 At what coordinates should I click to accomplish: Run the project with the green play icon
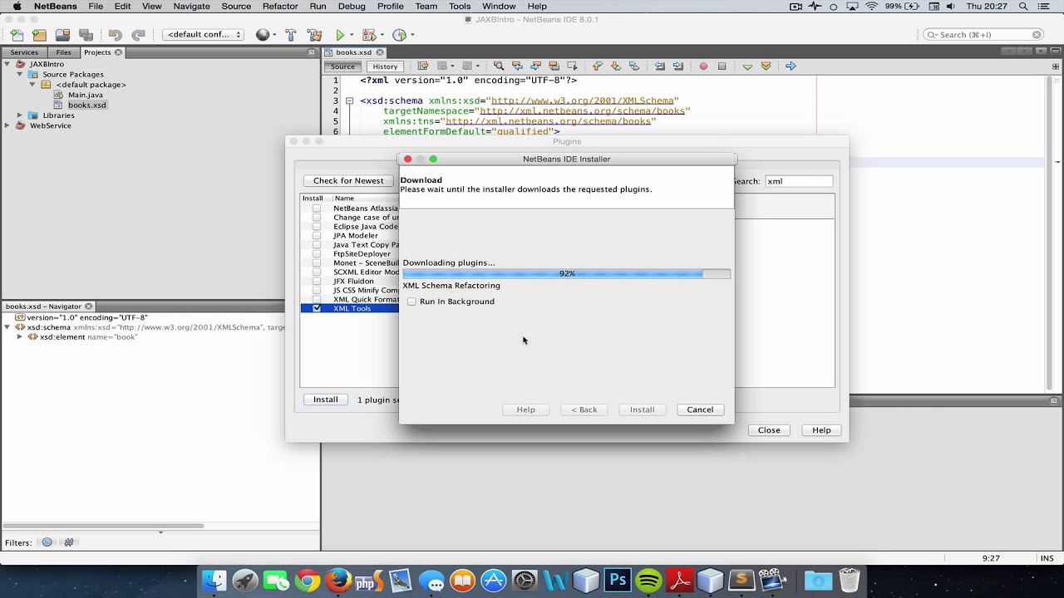tap(340, 35)
